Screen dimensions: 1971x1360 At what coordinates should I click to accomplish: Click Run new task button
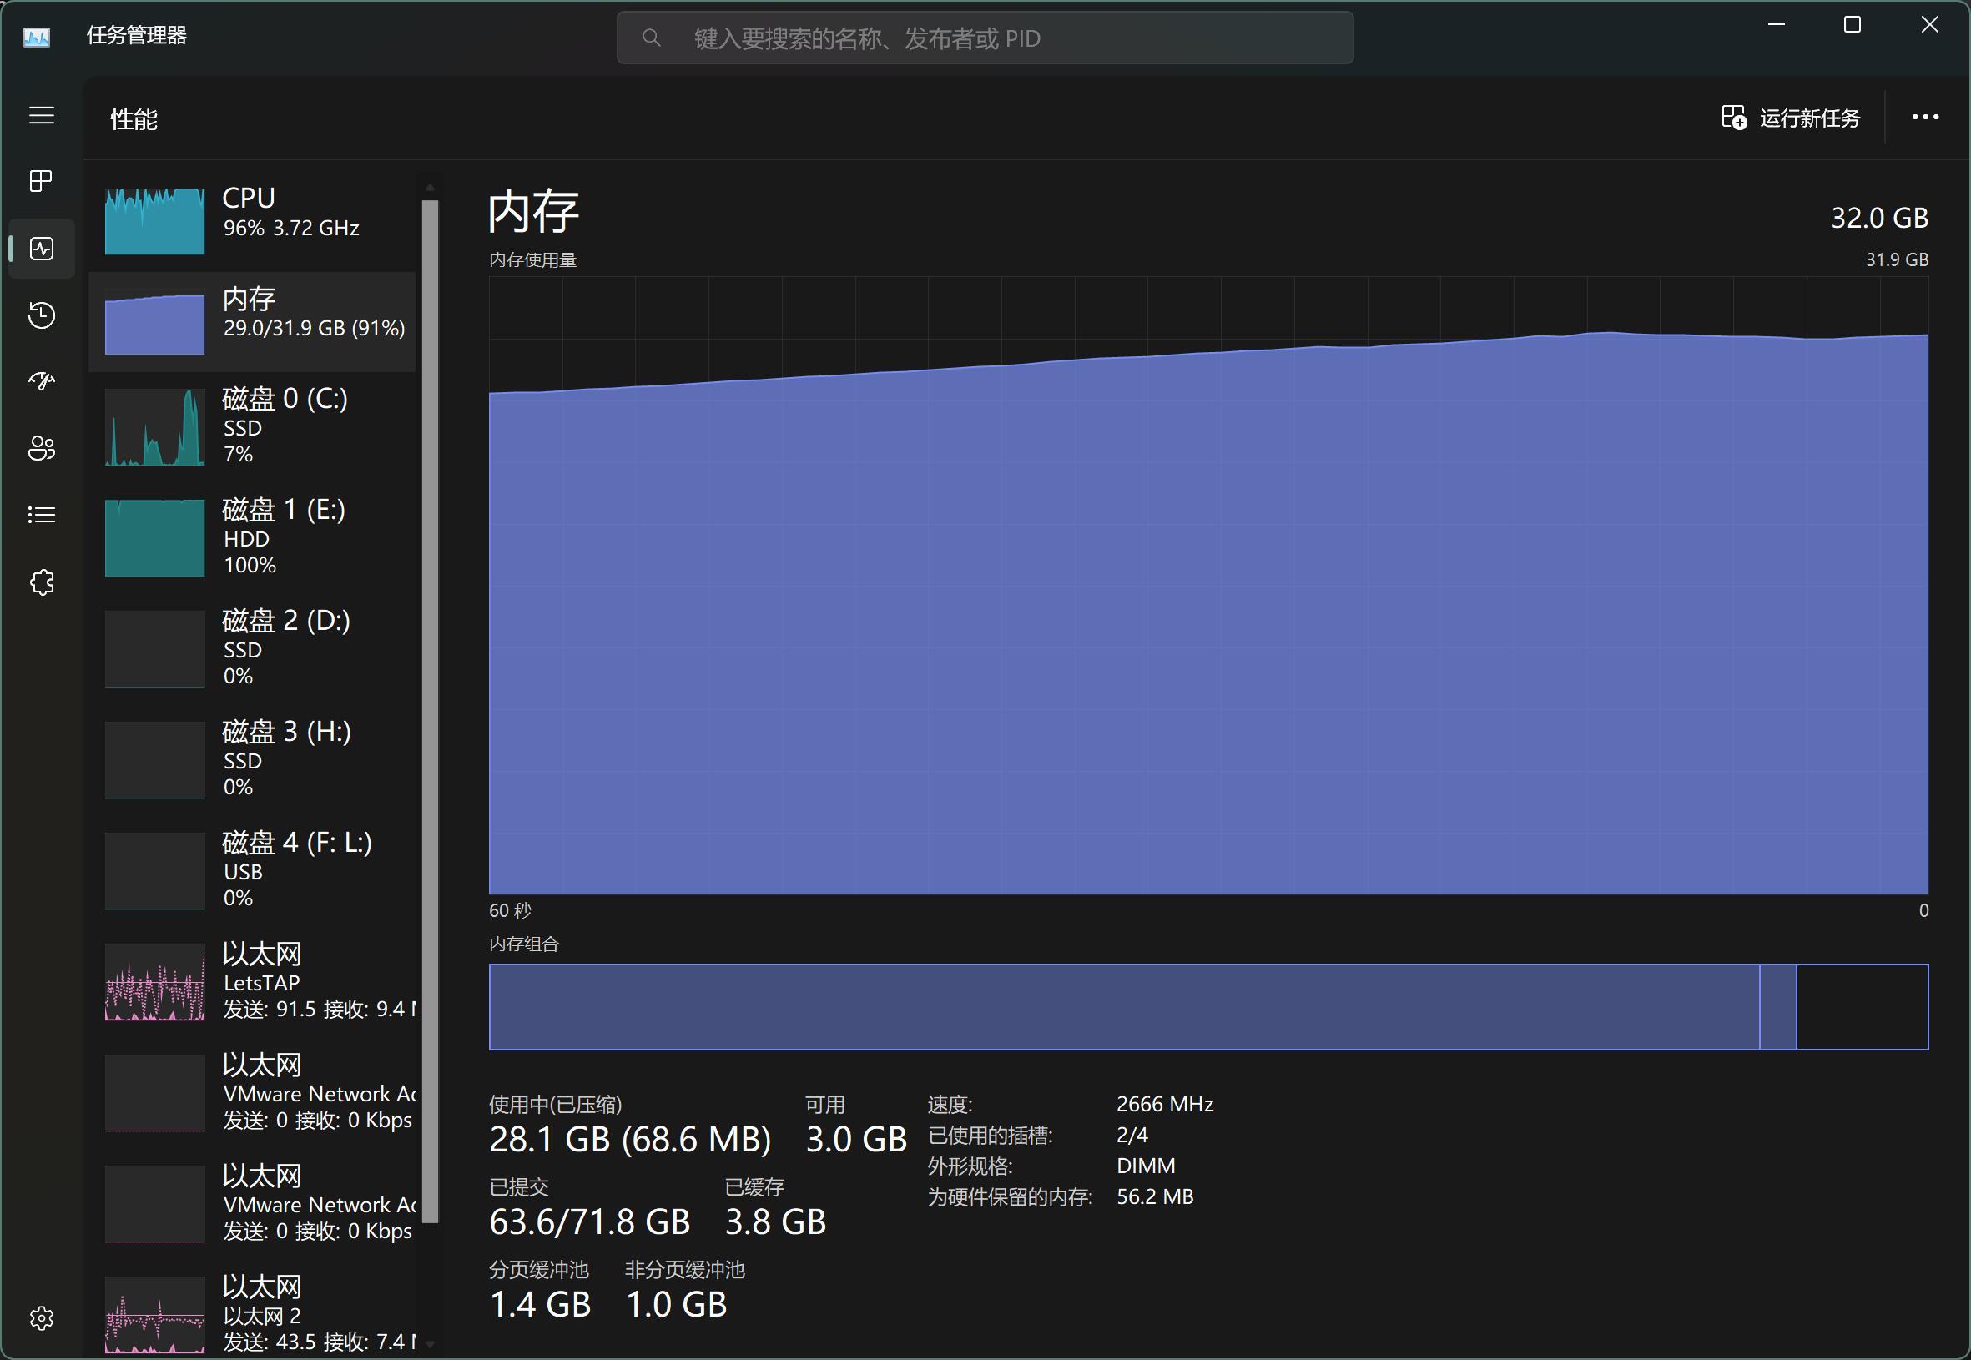pyautogui.click(x=1791, y=118)
